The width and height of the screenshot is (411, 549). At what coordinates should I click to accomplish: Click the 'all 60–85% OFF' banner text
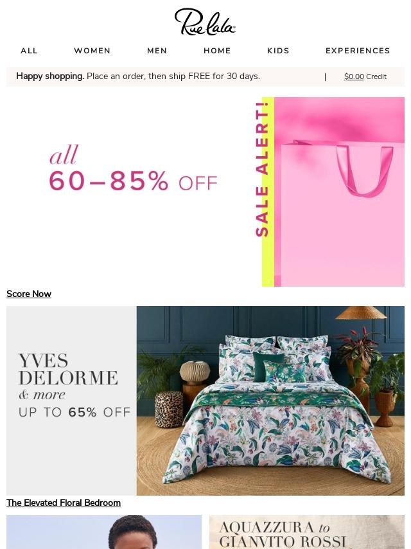point(133,168)
